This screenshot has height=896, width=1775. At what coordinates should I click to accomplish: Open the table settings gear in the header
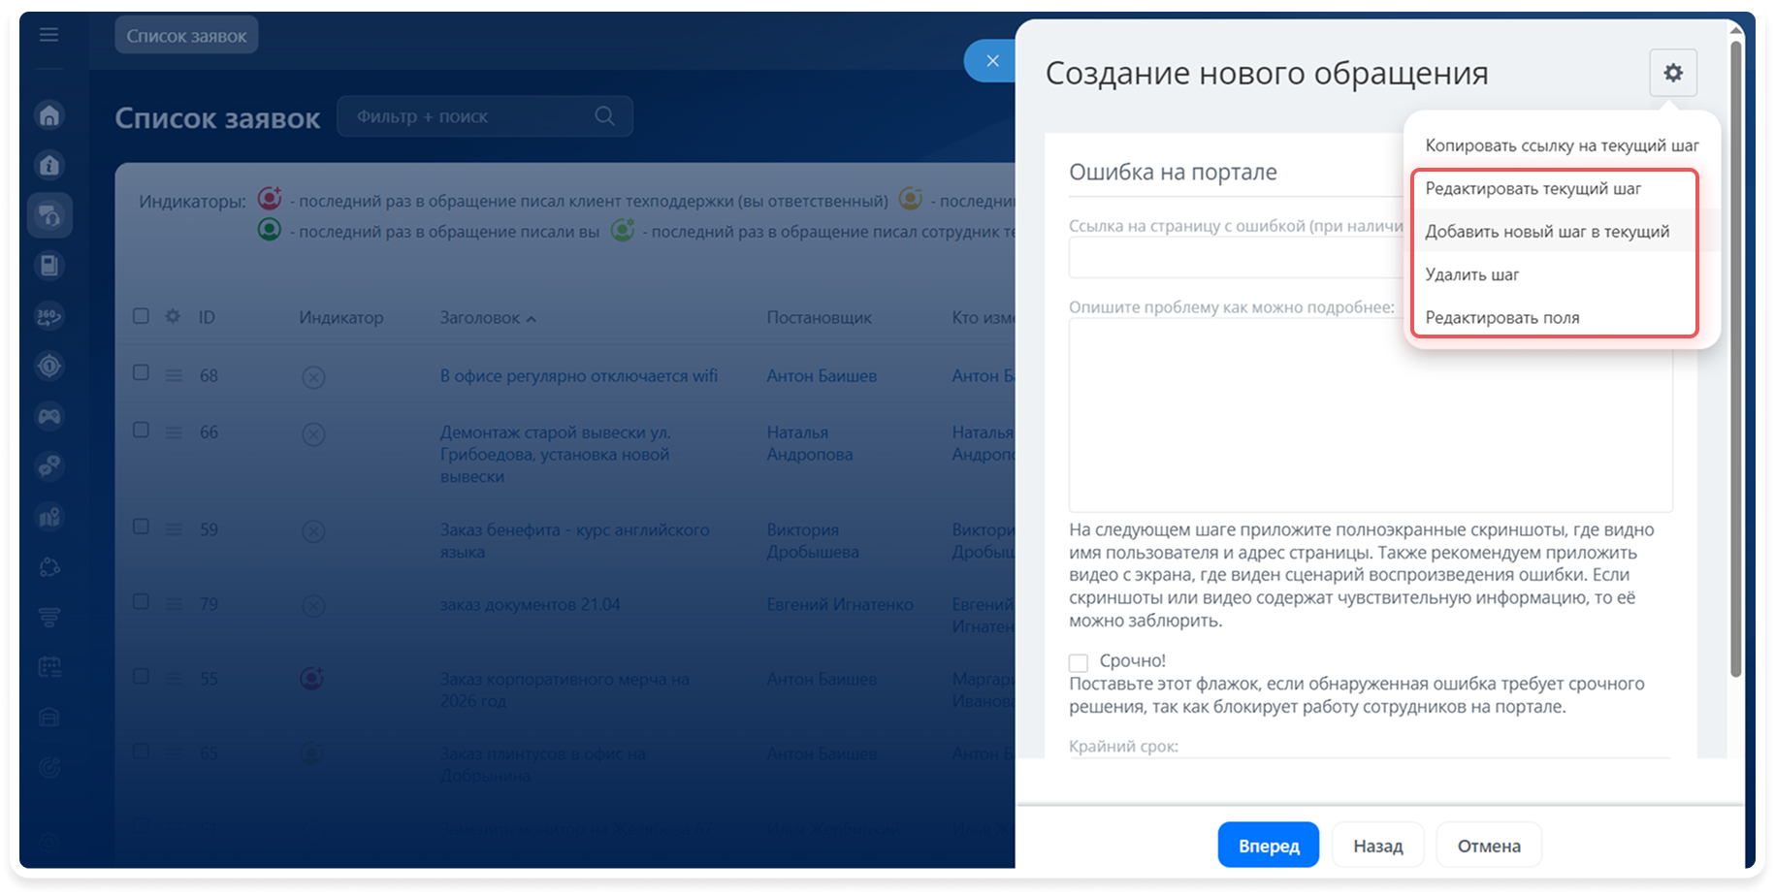(x=173, y=316)
